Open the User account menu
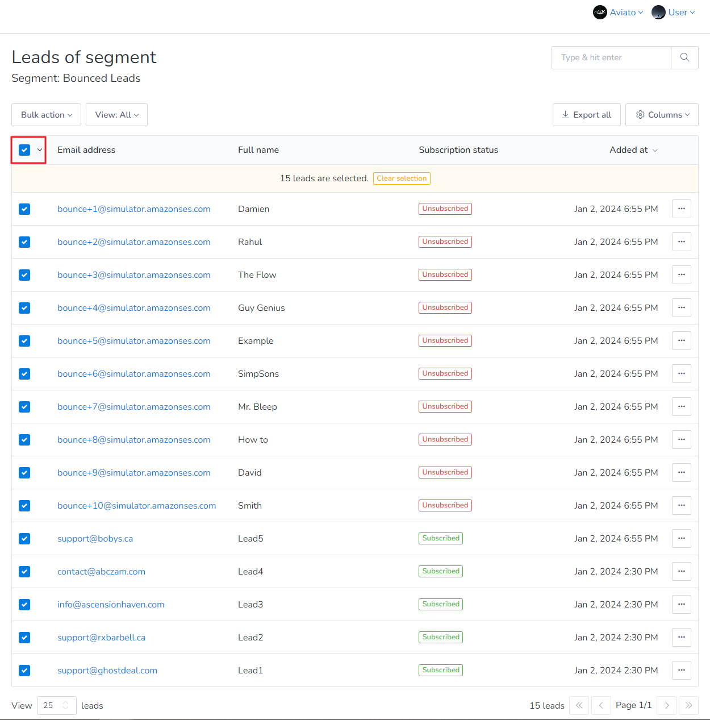 click(673, 12)
